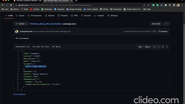Open the Gmail bookmark
The height and width of the screenshot is (104, 185).
[x=24, y=9]
